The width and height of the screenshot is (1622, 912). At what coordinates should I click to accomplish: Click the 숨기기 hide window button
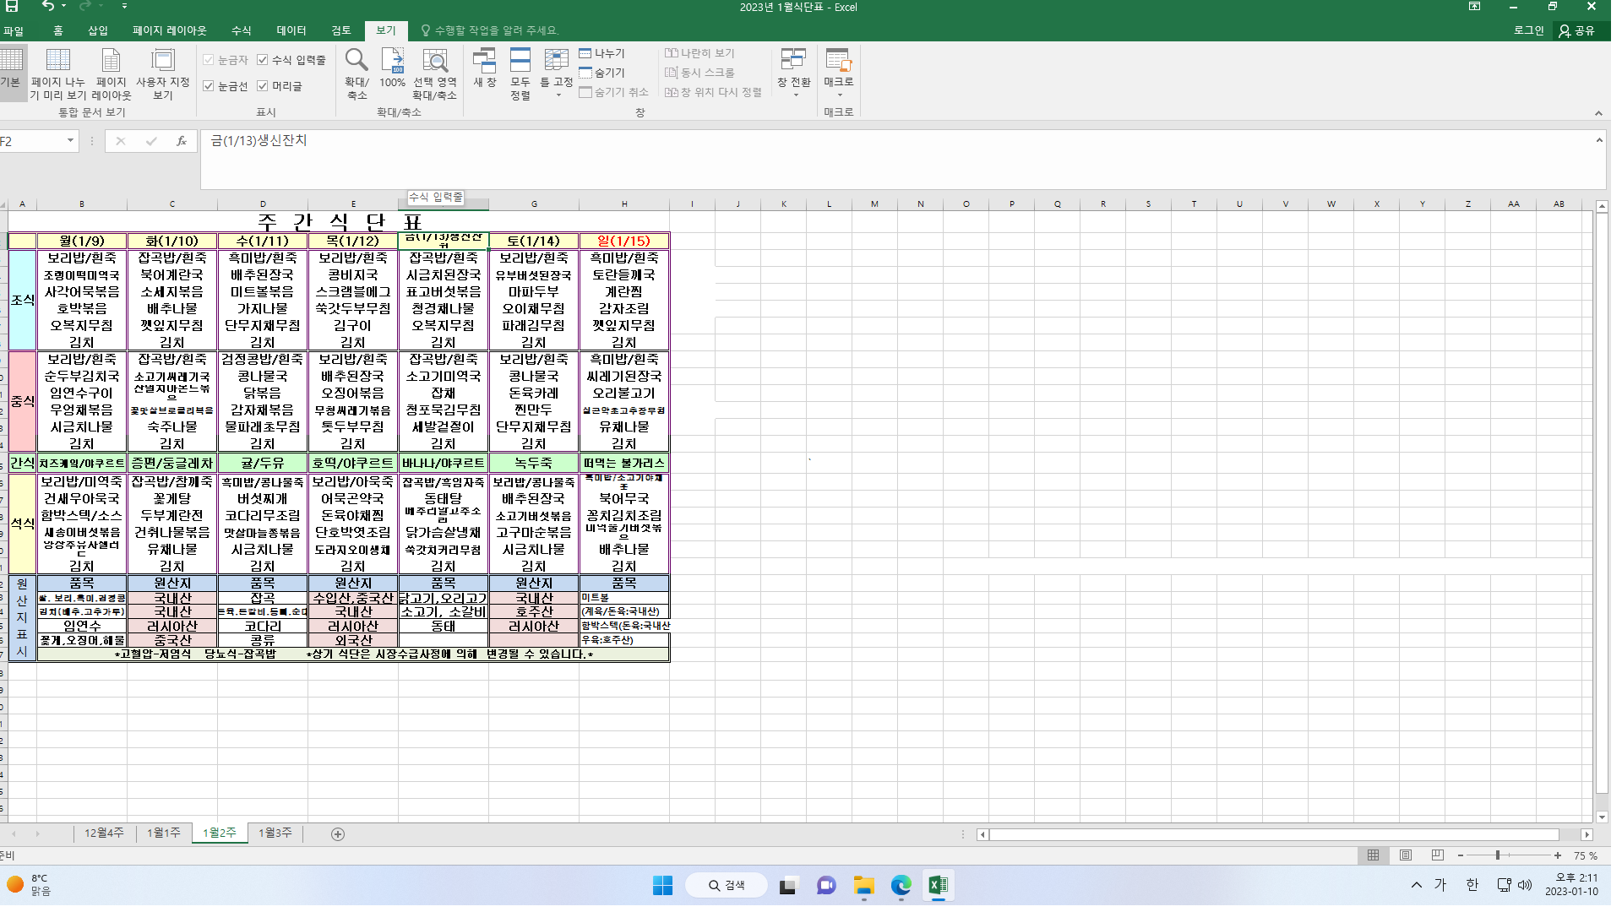point(601,73)
